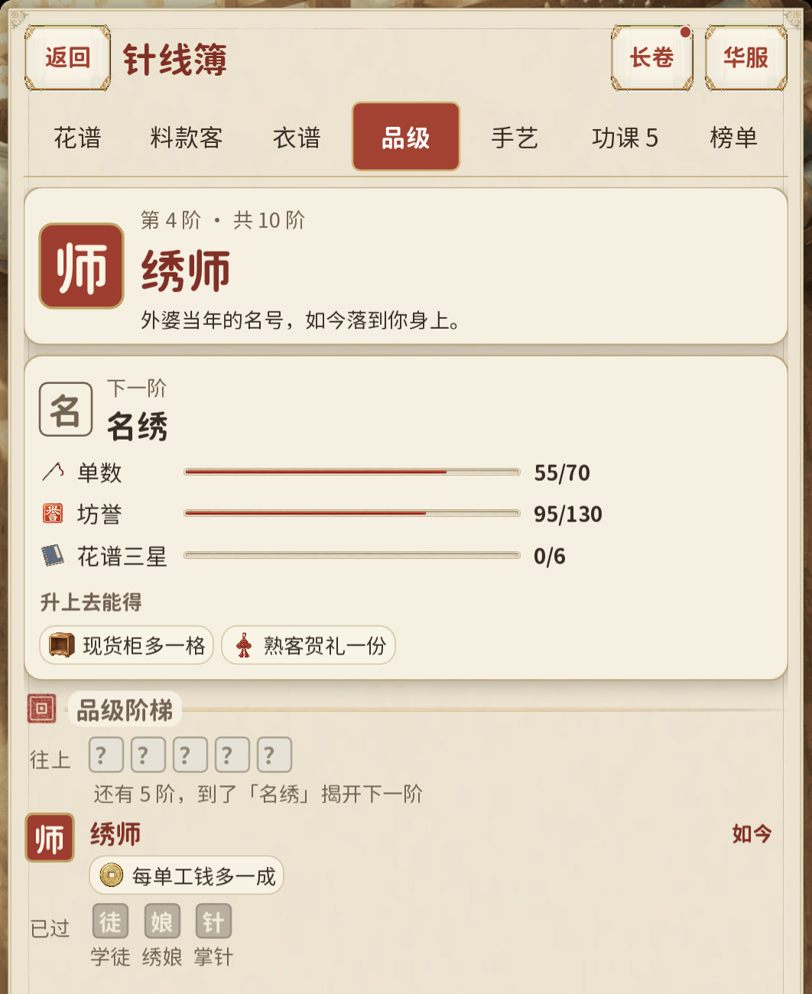
Task: Switch to the 花谱 tab
Action: click(77, 138)
